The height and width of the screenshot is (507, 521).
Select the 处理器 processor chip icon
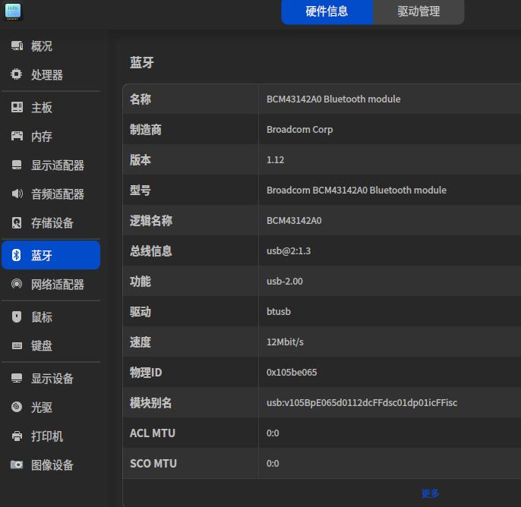tap(16, 74)
